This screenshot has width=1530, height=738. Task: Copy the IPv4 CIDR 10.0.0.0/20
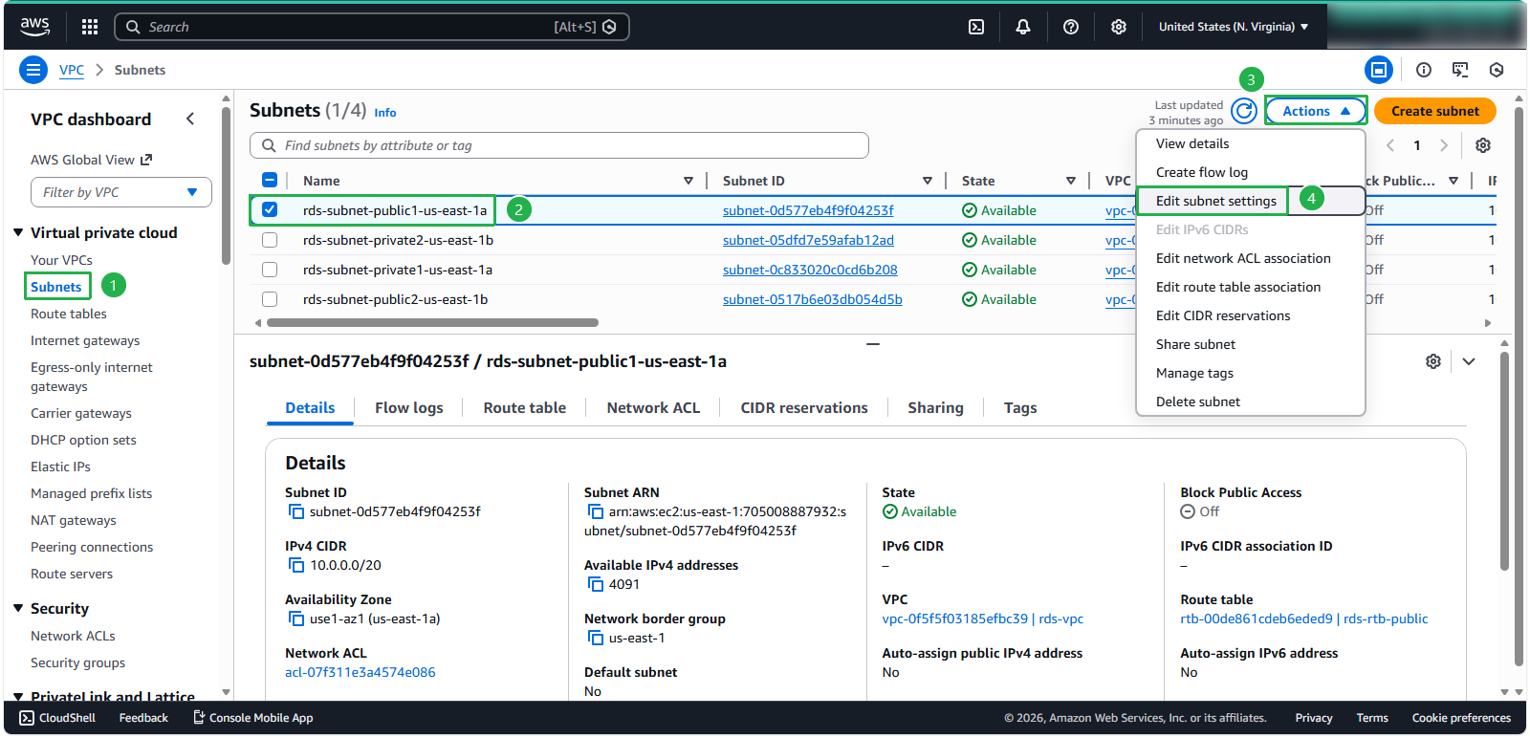(x=296, y=566)
